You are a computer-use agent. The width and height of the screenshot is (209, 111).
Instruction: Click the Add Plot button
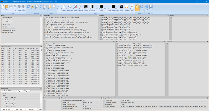(x=19, y=109)
